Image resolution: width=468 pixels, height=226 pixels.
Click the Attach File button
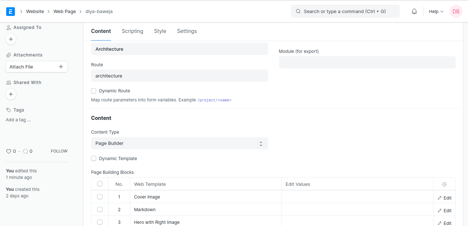pyautogui.click(x=36, y=67)
